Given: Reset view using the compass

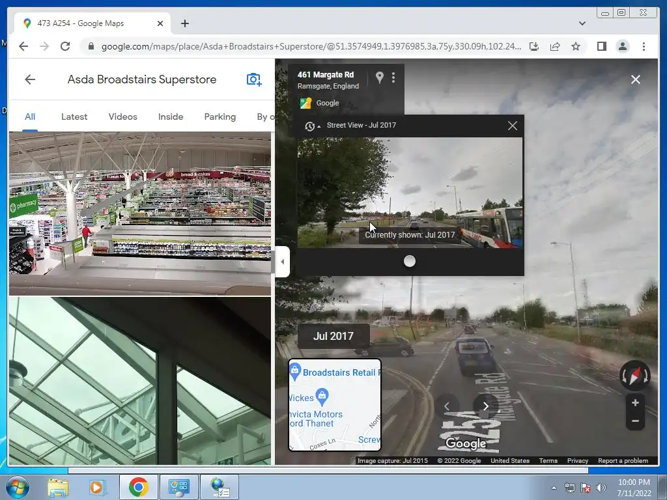Looking at the screenshot, I should pos(635,376).
